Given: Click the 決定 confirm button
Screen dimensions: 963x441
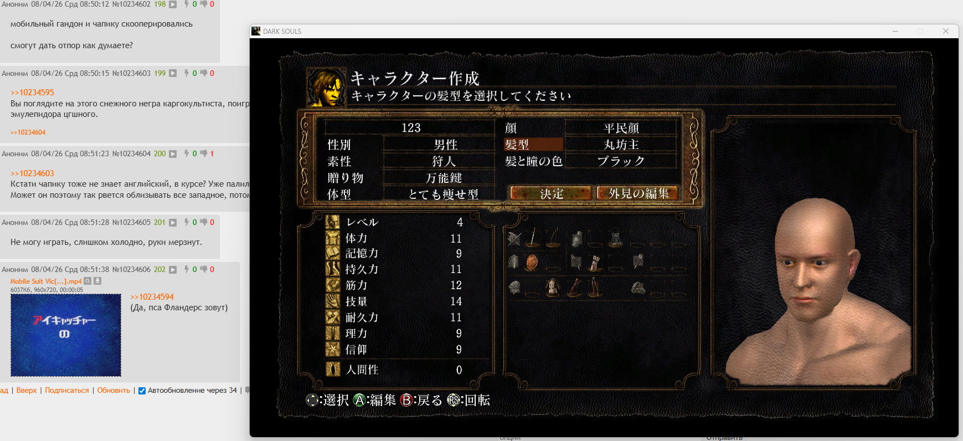Looking at the screenshot, I should pos(552,193).
